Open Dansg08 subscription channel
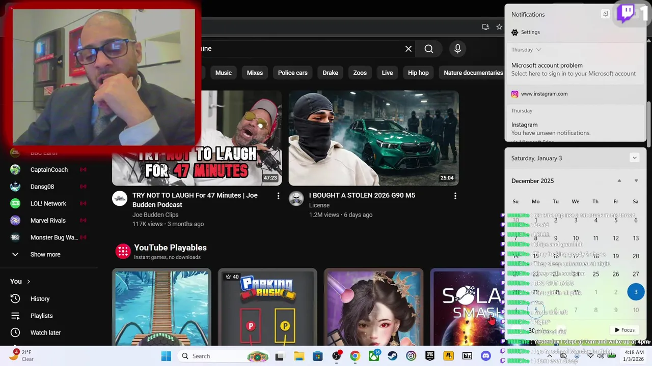652x366 pixels. 42,187
